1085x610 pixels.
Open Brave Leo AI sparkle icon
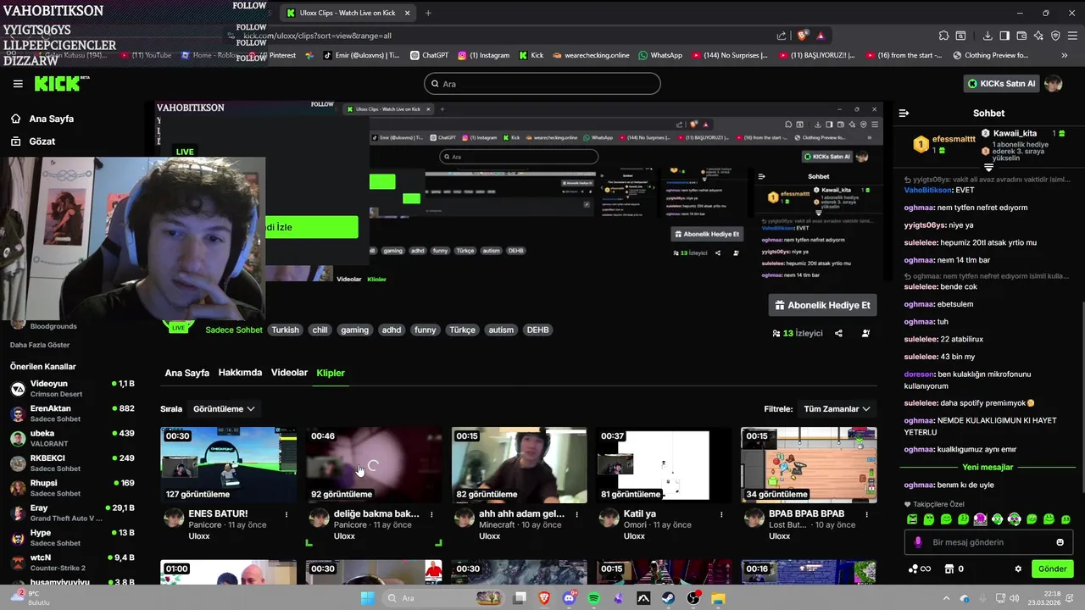[1038, 36]
